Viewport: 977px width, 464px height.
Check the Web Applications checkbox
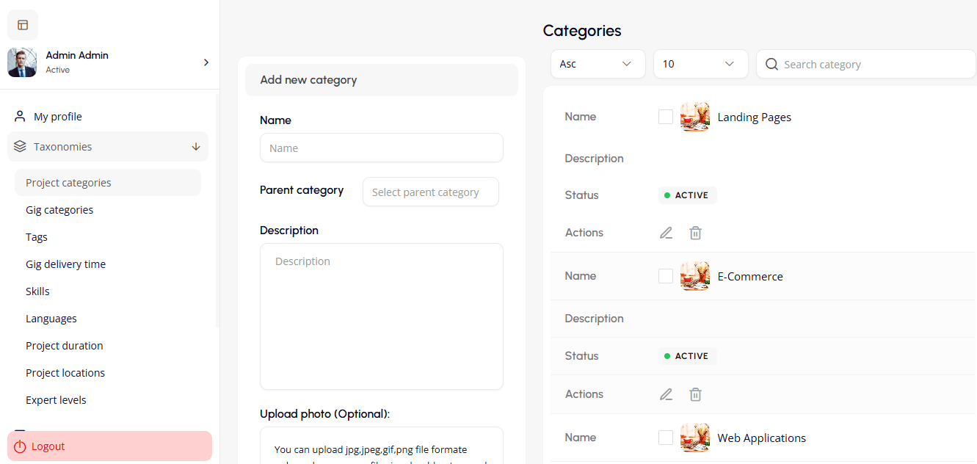pyautogui.click(x=666, y=438)
